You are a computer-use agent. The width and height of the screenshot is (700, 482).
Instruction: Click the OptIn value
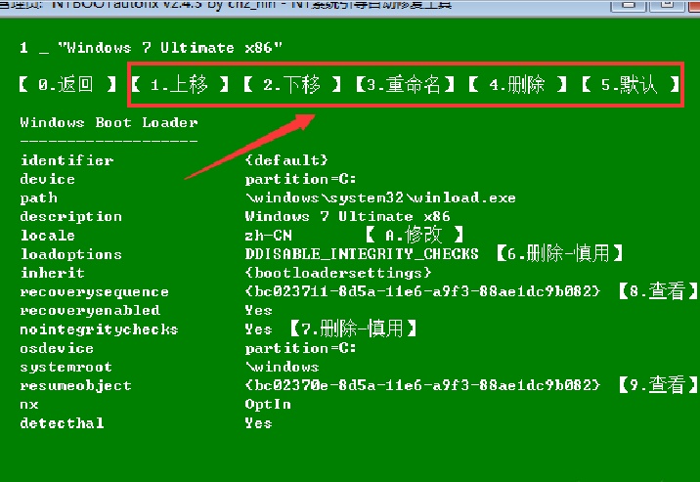pyautogui.click(x=268, y=404)
